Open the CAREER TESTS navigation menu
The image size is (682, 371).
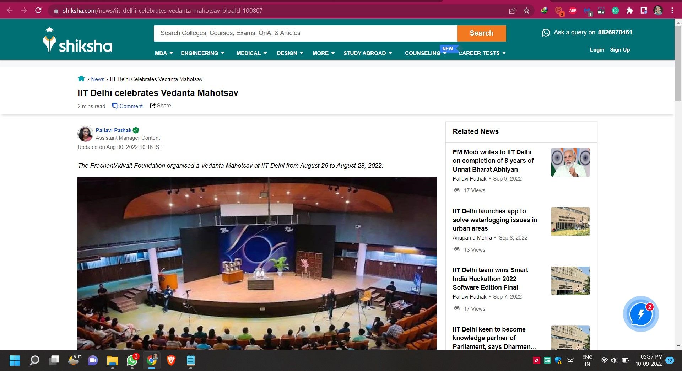482,53
